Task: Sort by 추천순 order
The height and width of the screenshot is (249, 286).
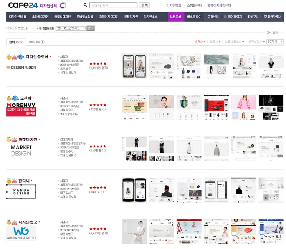Action: (200, 42)
